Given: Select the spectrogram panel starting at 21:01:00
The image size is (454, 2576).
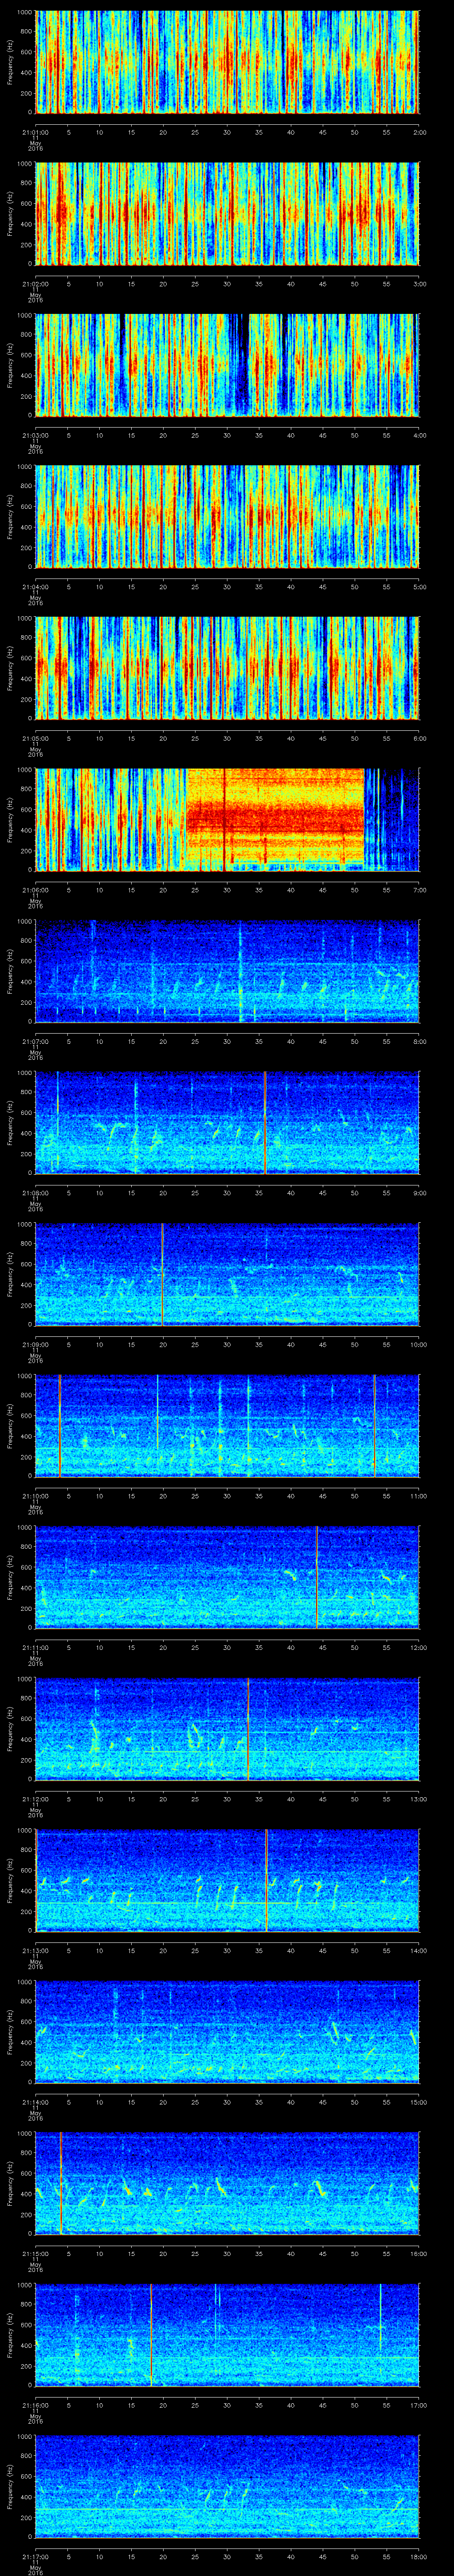Looking at the screenshot, I should (x=227, y=62).
